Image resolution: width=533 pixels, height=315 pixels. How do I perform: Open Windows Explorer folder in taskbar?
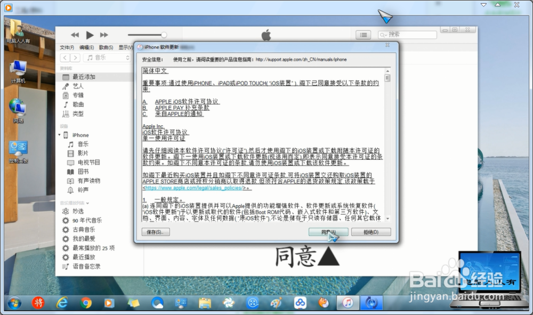(205, 302)
